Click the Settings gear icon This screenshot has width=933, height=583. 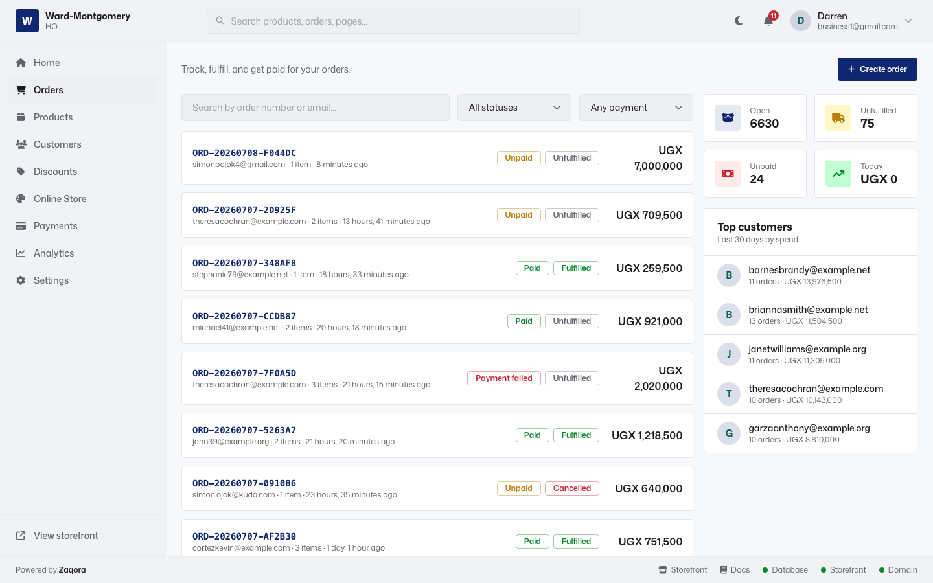click(x=21, y=280)
